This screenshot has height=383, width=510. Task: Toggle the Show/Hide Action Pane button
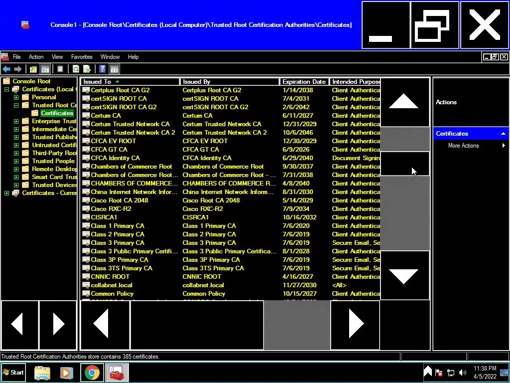tap(114, 69)
